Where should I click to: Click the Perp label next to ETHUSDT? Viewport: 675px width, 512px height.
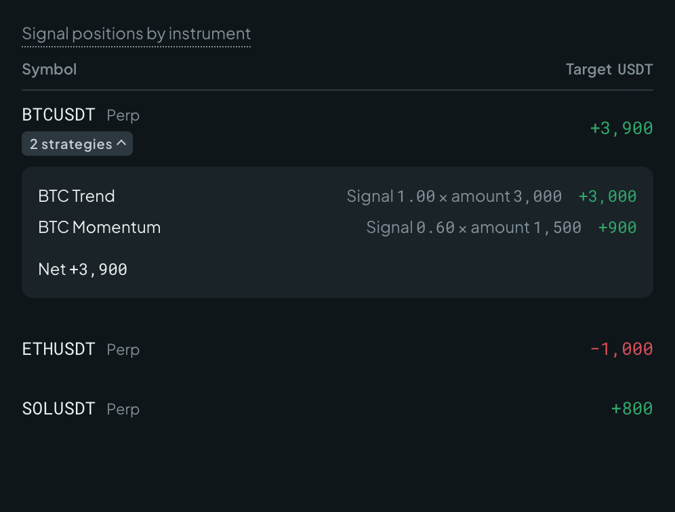(123, 349)
